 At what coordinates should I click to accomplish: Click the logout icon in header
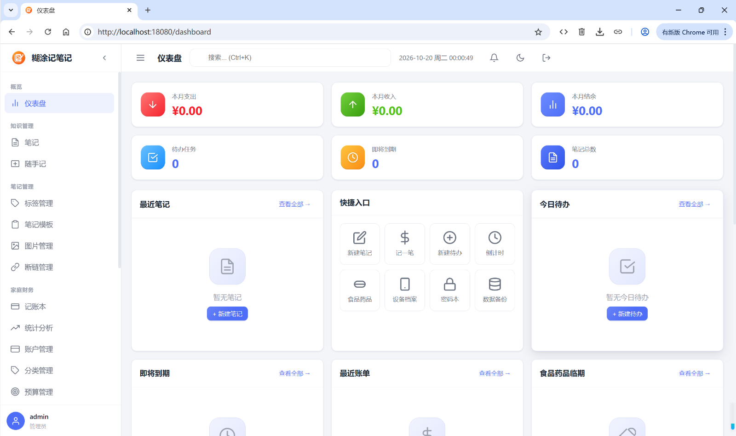[546, 58]
